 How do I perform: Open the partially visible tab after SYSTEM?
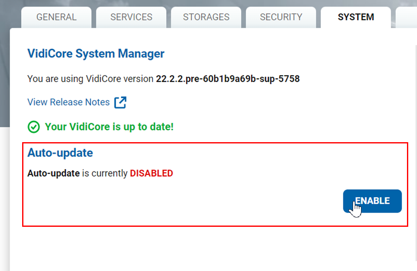[406, 18]
